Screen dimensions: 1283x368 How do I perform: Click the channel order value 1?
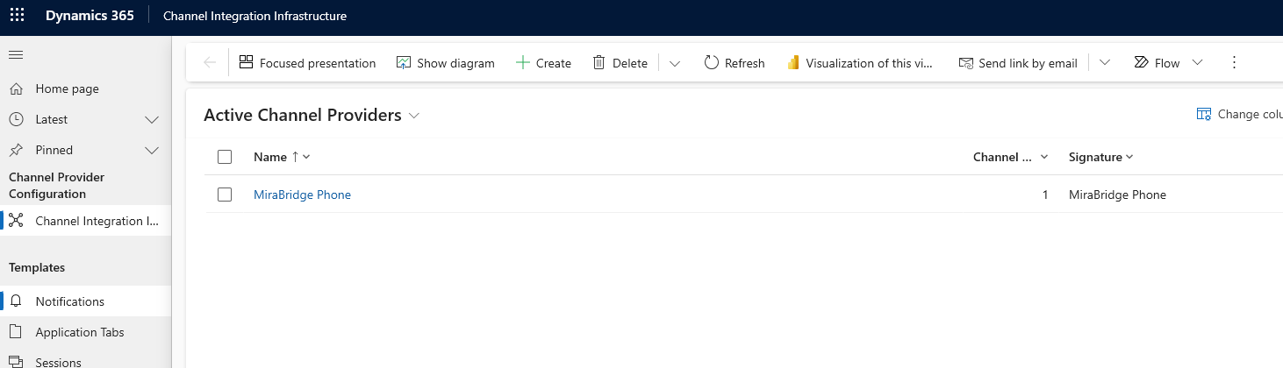[x=1045, y=195]
